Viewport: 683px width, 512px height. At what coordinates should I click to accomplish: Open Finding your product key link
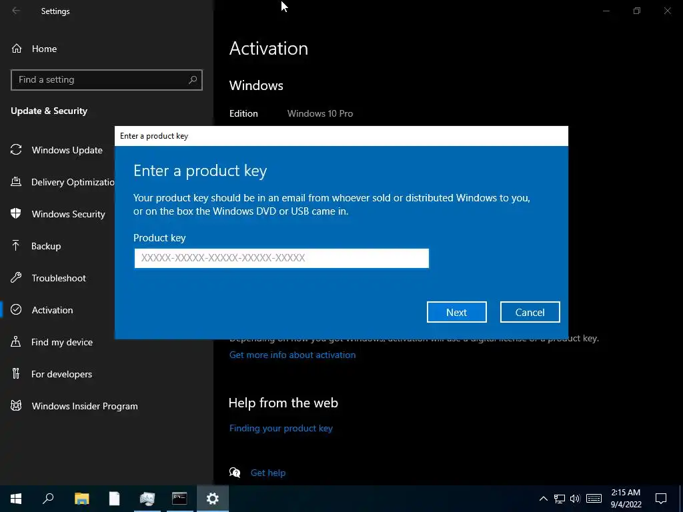pyautogui.click(x=281, y=428)
